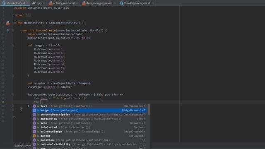The width and height of the screenshot is (265, 149).
Task: Click the package declaration line
Action: [41, 8]
